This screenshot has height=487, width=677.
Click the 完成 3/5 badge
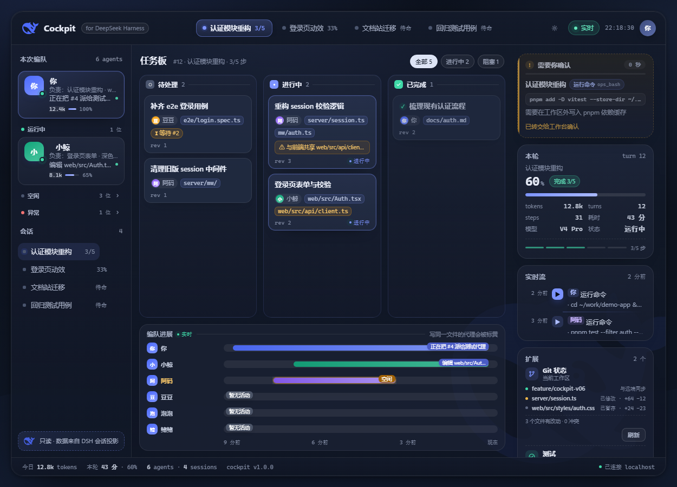(x=564, y=181)
